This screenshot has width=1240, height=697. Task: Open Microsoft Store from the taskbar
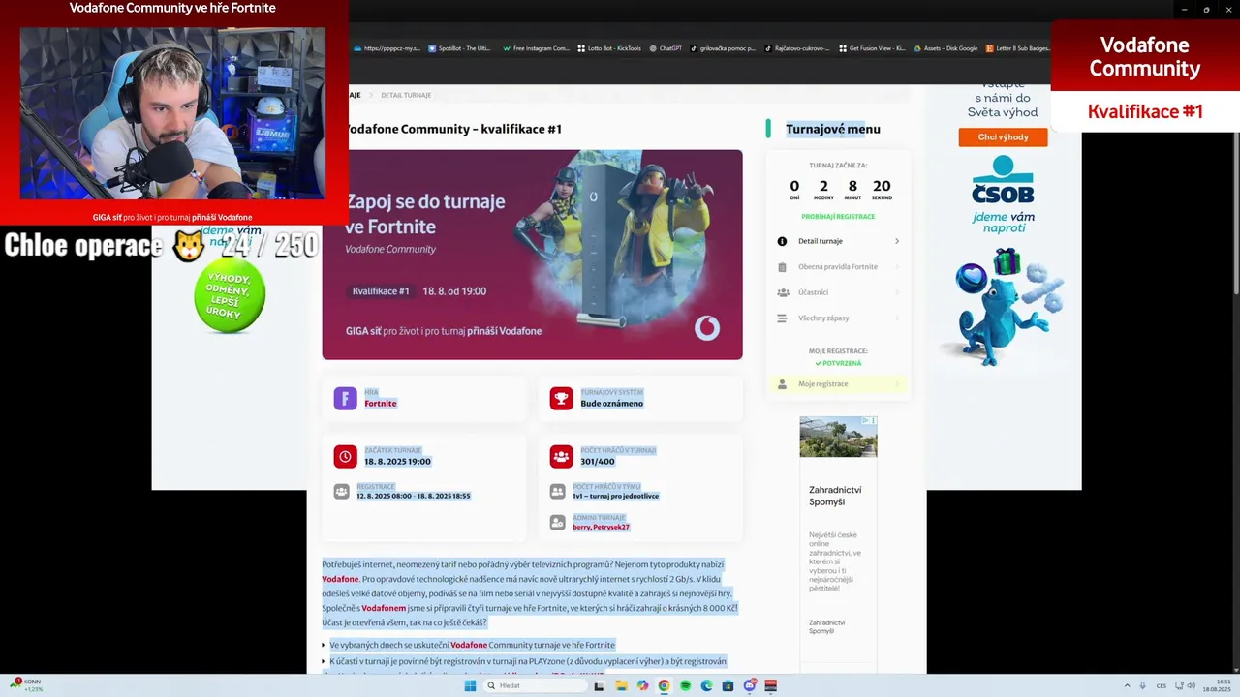tap(728, 685)
